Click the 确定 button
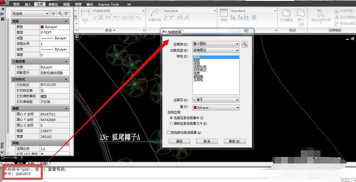Image resolution: width=356 pixels, height=182 pixels. (x=179, y=141)
